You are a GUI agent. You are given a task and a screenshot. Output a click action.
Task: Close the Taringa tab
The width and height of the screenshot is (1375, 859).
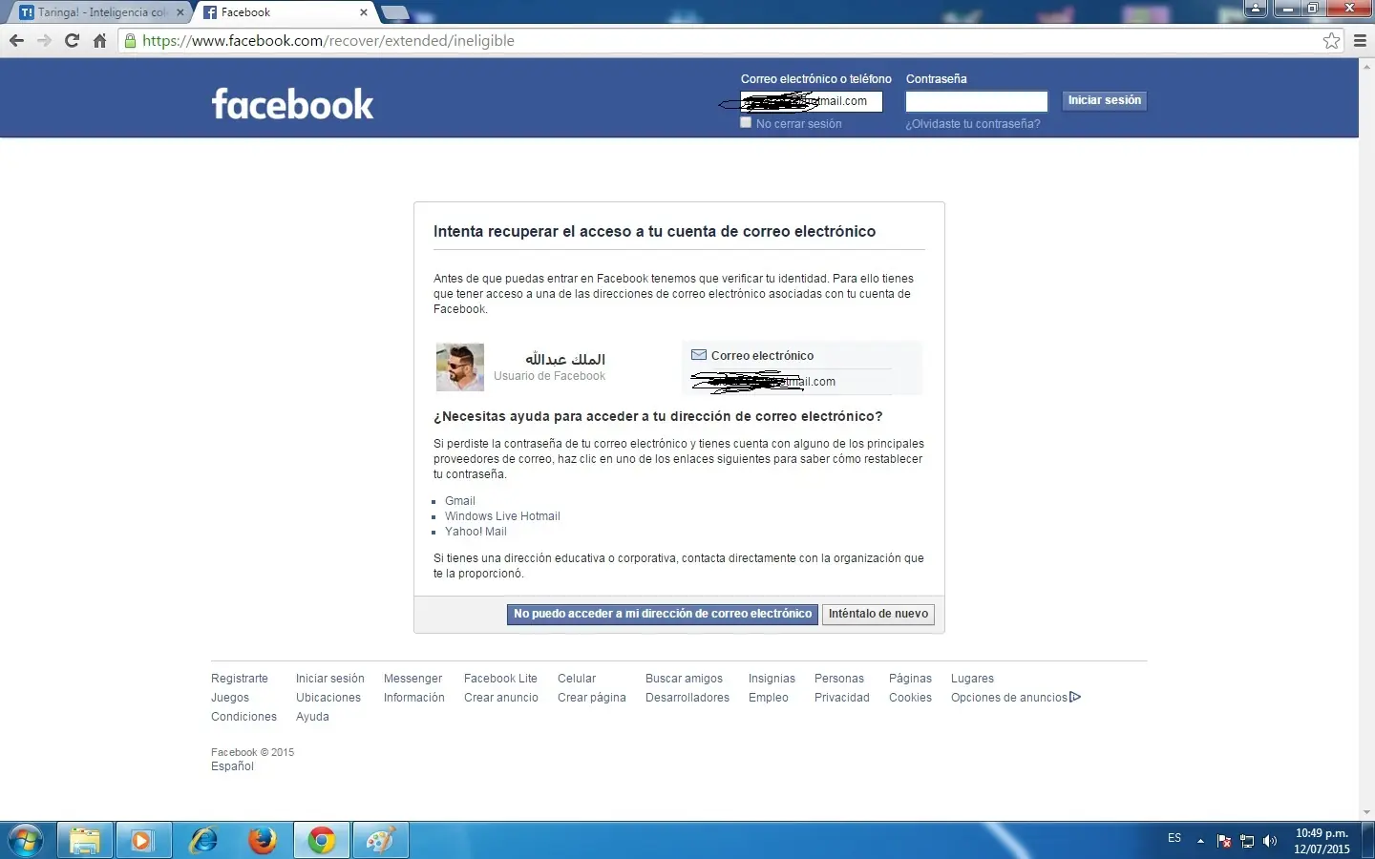(x=180, y=12)
